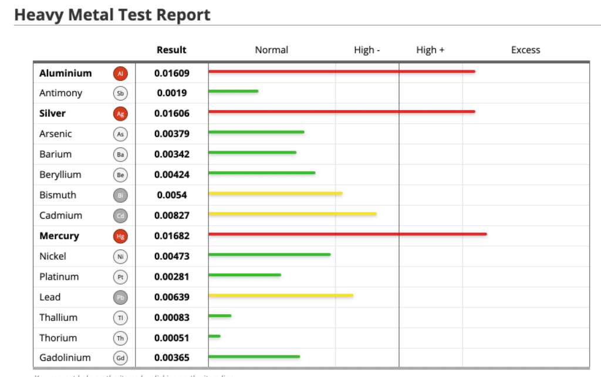Select the Antimony row label
Screen dimensions: 601x377
click(60, 93)
